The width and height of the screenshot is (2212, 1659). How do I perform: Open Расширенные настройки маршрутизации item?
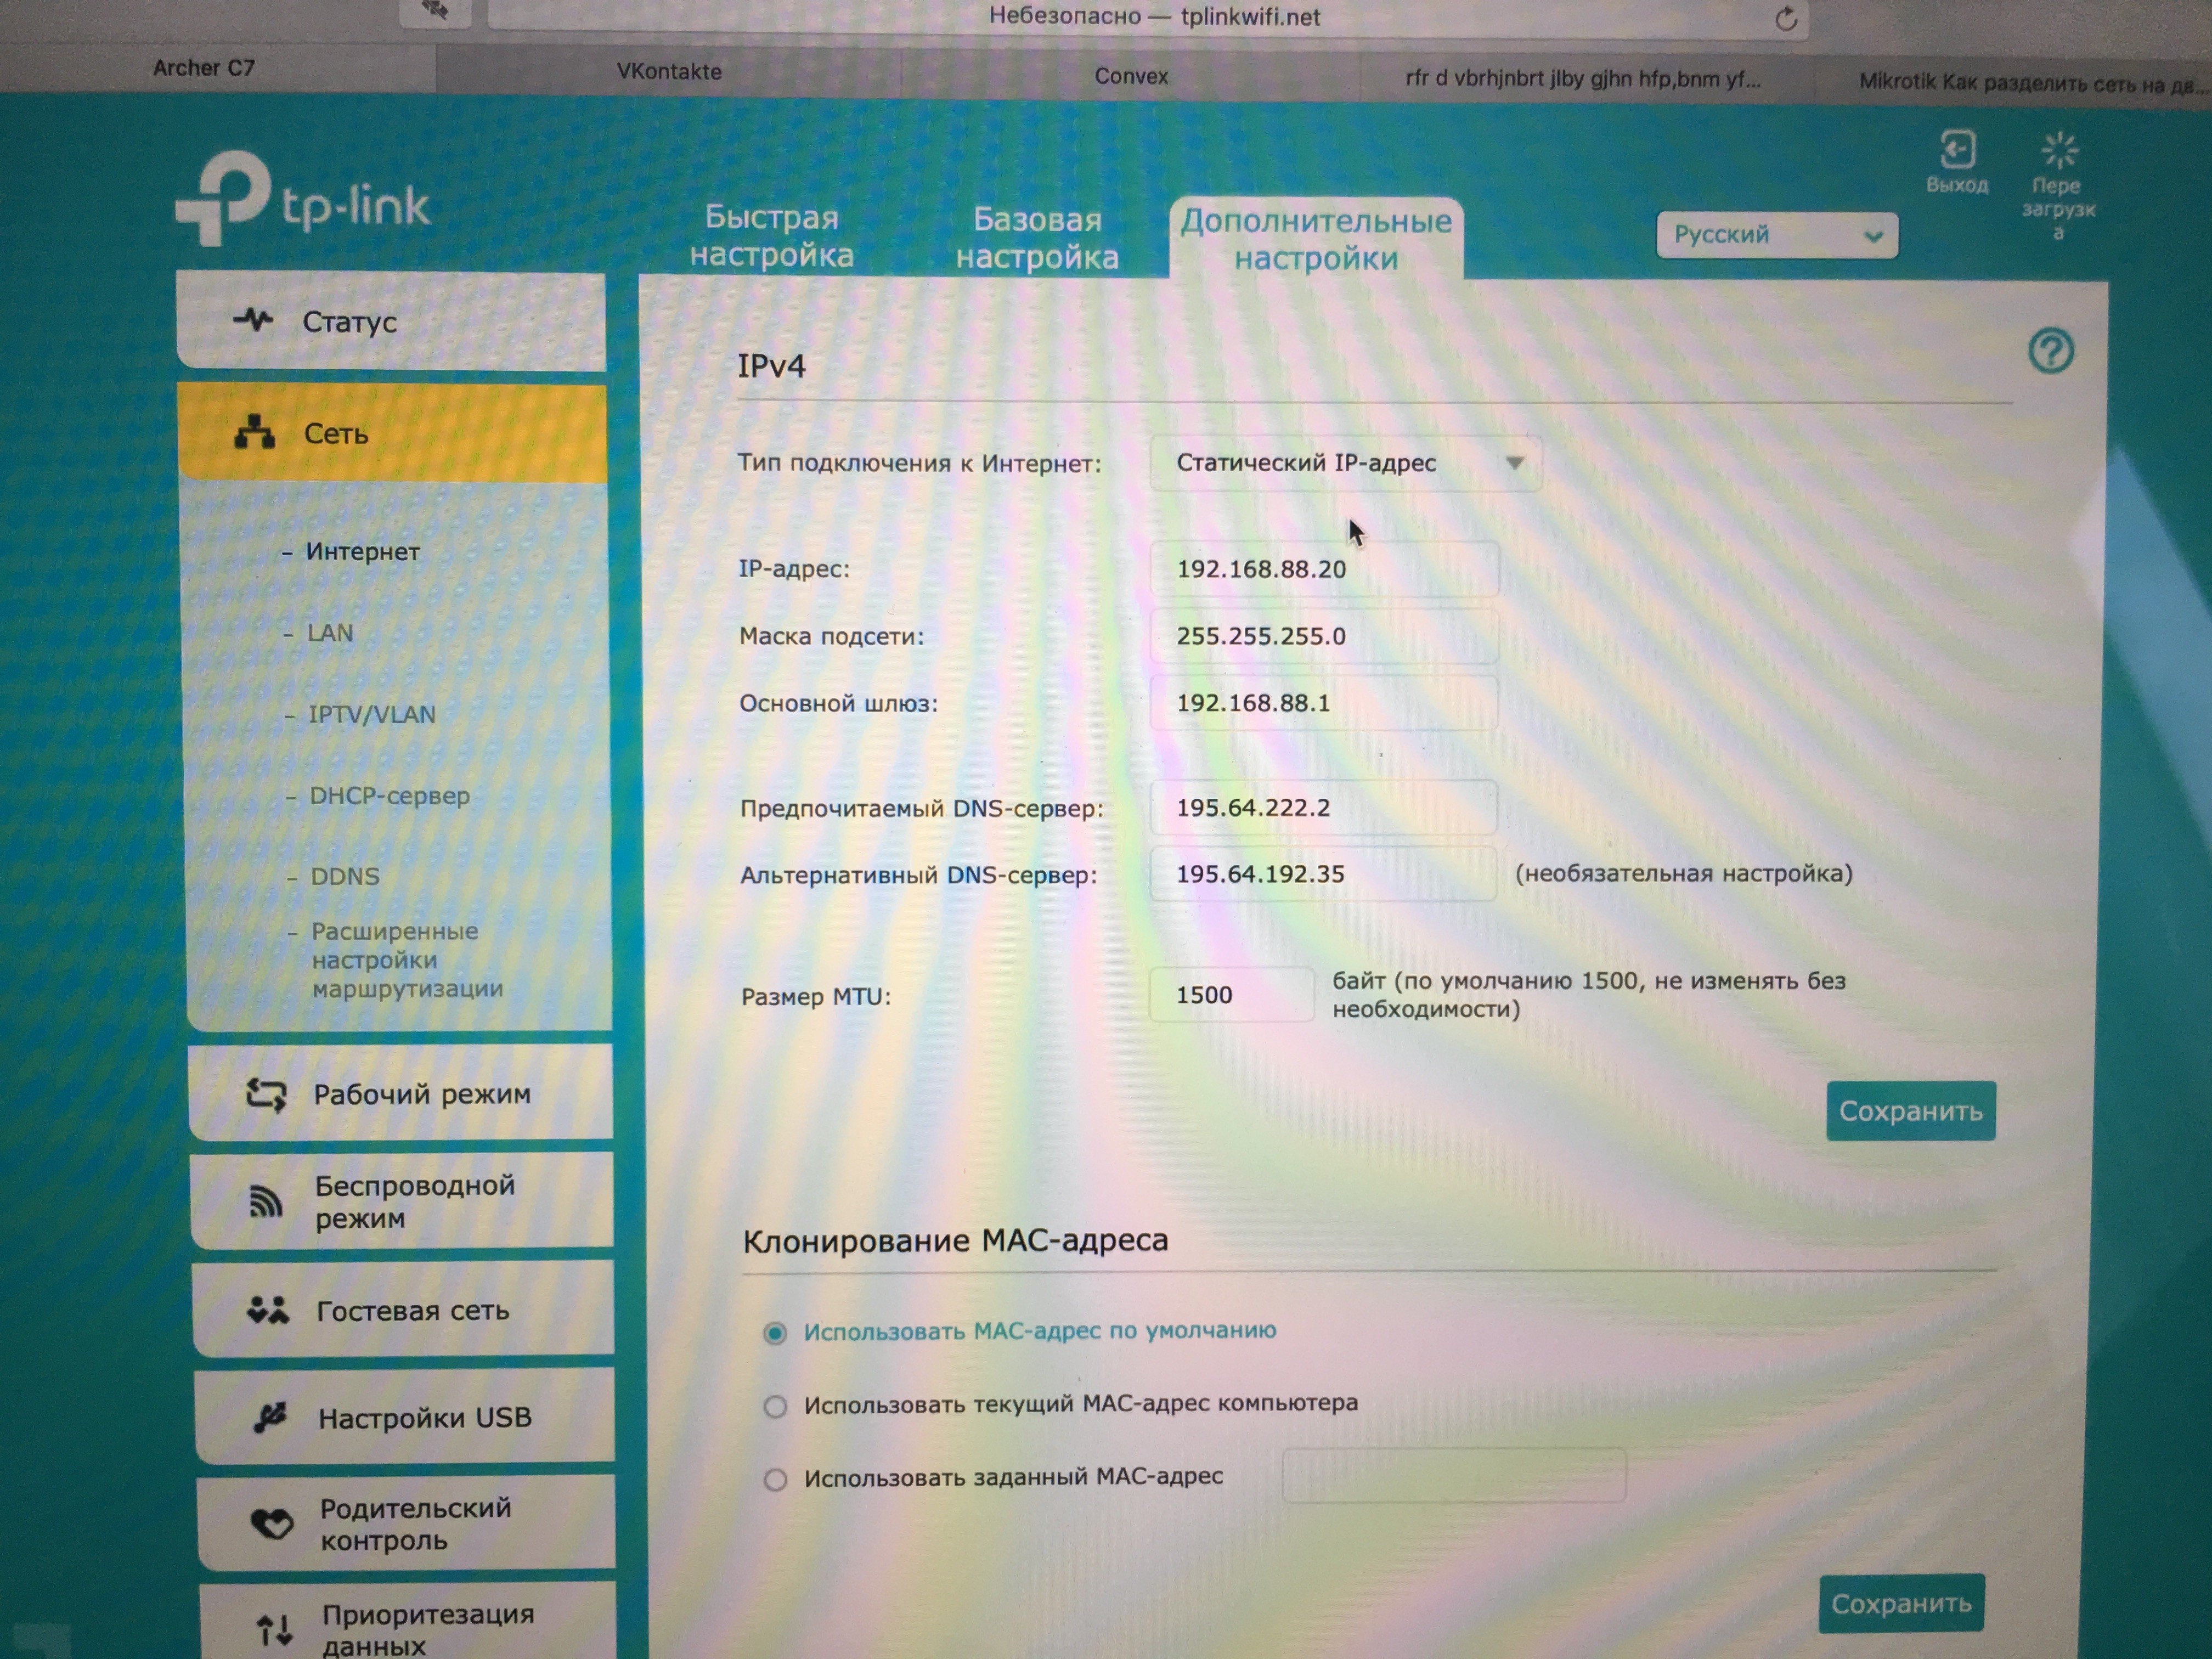pos(406,960)
